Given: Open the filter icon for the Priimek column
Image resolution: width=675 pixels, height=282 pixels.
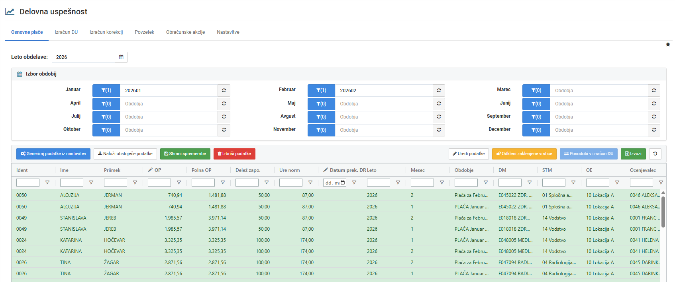Looking at the screenshot, I should tap(135, 183).
